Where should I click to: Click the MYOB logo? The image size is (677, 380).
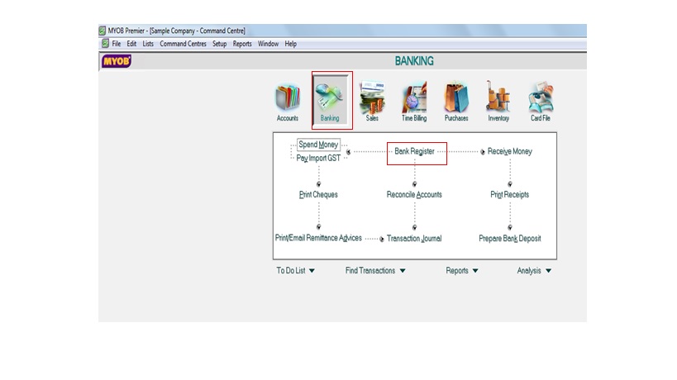pyautogui.click(x=117, y=61)
